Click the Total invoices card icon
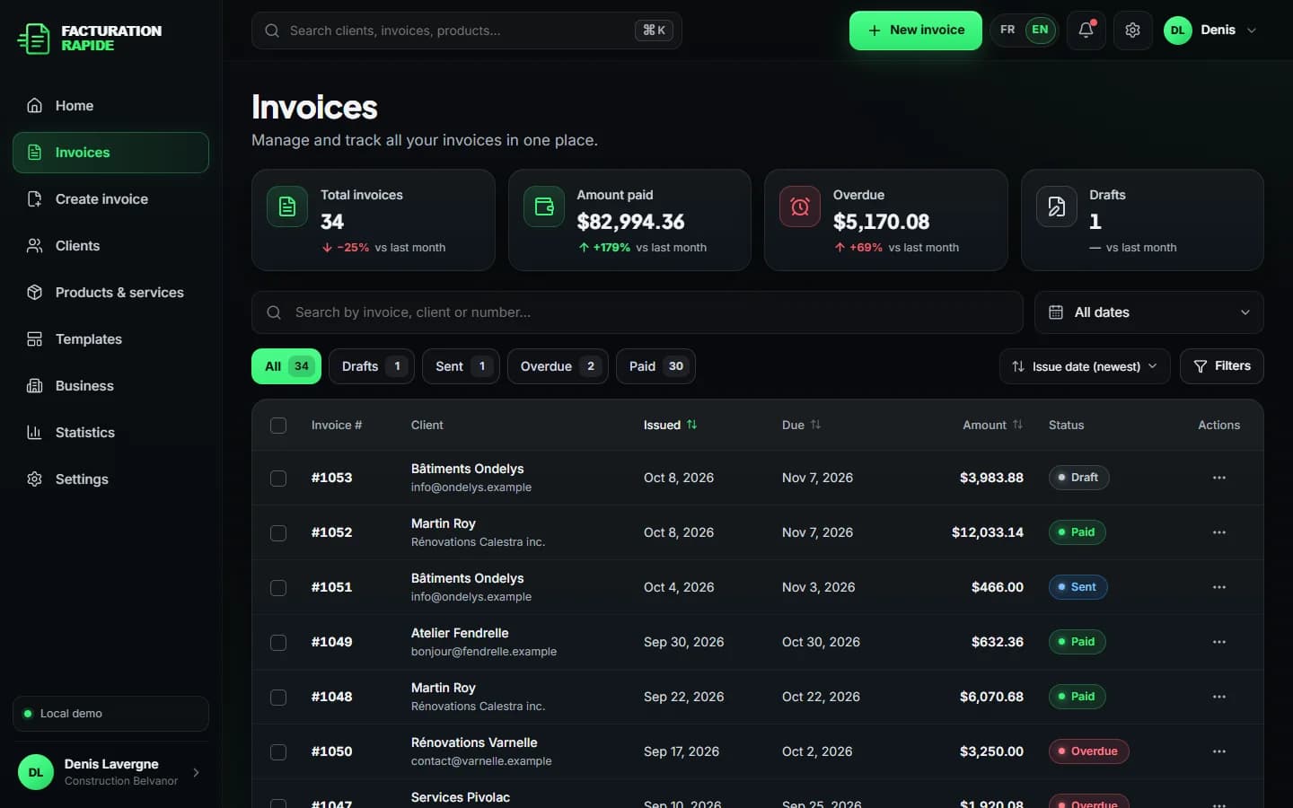Image resolution: width=1293 pixels, height=808 pixels. click(x=287, y=206)
